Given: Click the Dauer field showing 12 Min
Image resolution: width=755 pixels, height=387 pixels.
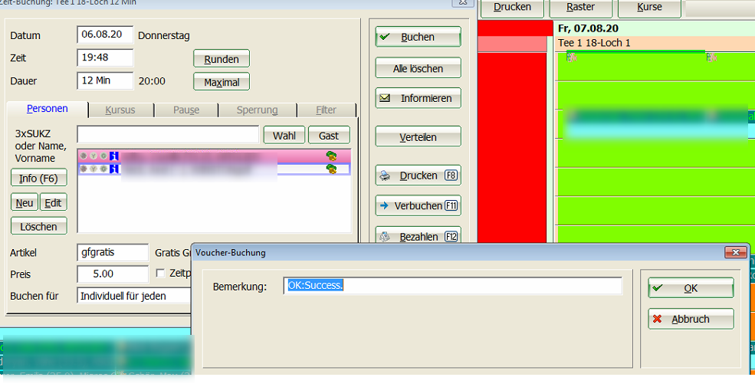Looking at the screenshot, I should [105, 81].
